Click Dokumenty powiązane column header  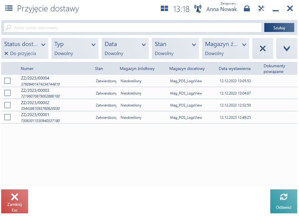pyautogui.click(x=274, y=69)
